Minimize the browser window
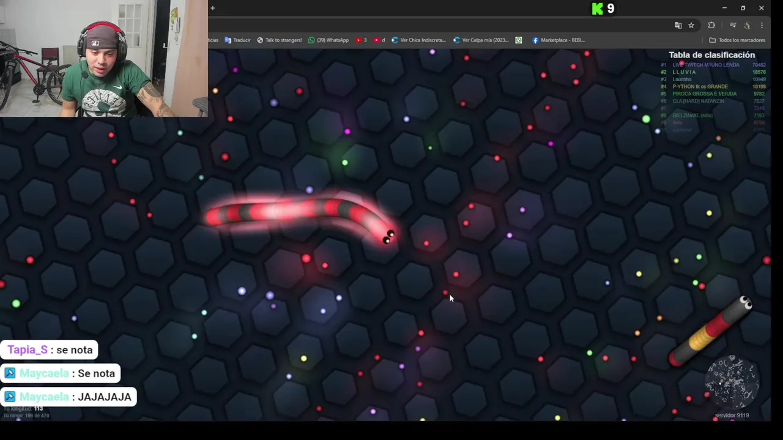Image resolution: width=783 pixels, height=440 pixels. tap(724, 8)
